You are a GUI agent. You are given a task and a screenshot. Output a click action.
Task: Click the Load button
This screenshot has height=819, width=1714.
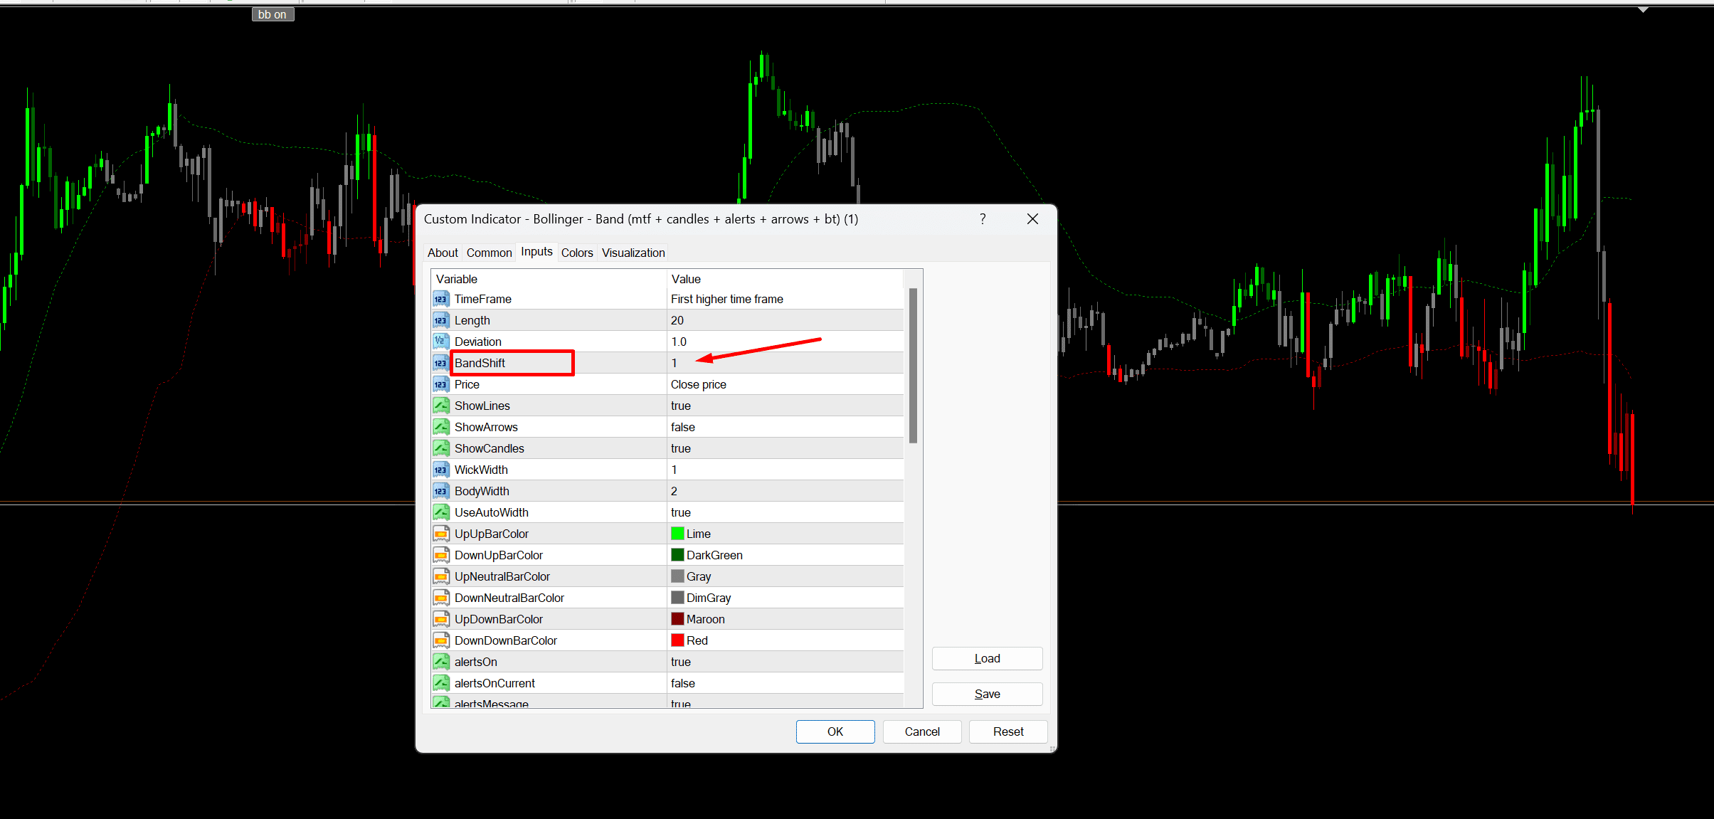[x=987, y=658]
